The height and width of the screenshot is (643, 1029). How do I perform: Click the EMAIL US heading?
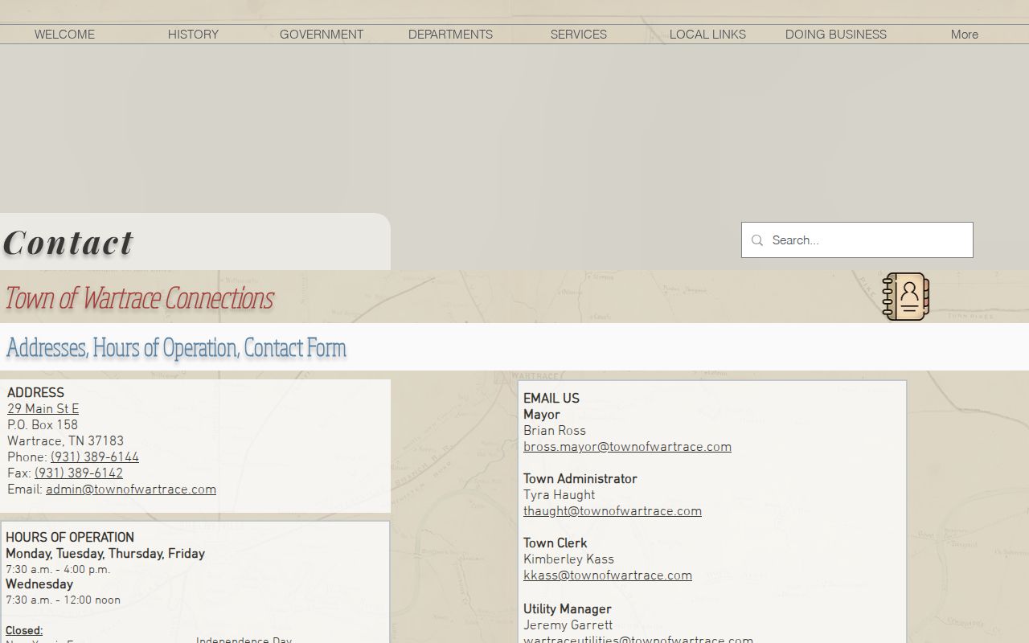coord(551,399)
